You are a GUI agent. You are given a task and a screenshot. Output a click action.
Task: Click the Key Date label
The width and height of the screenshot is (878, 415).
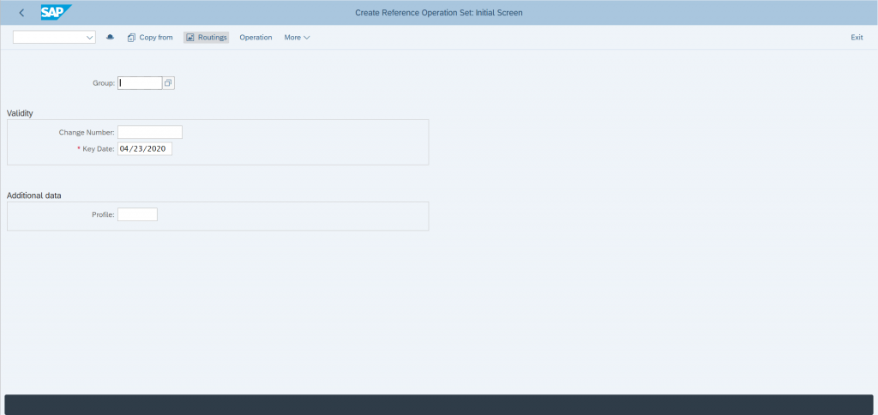[x=99, y=149]
